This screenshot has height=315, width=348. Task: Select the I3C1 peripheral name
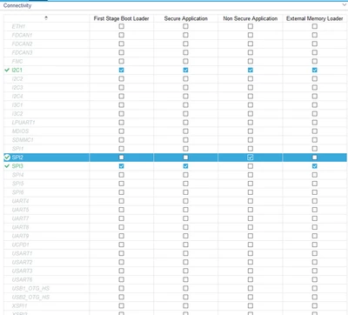click(17, 104)
